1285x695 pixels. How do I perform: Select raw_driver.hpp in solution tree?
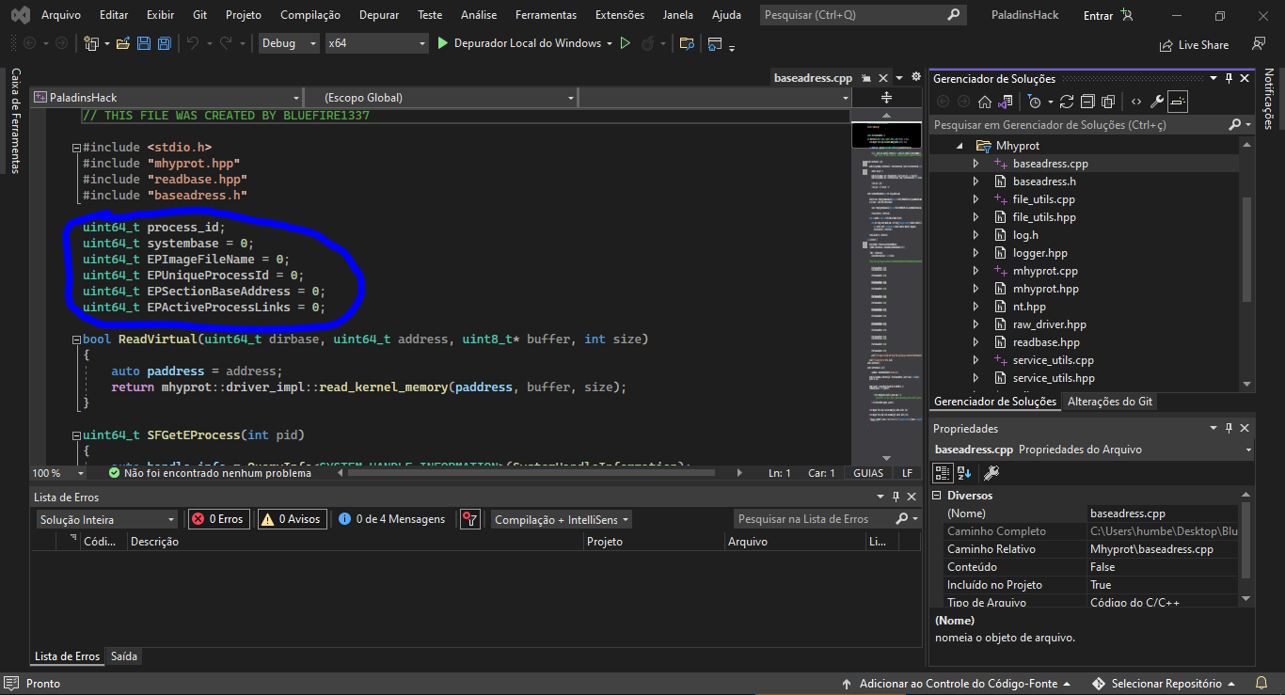click(1049, 324)
